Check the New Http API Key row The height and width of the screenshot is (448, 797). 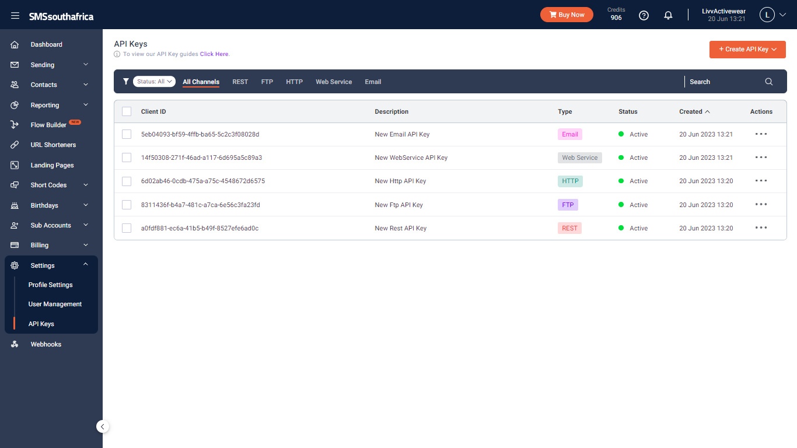click(127, 181)
